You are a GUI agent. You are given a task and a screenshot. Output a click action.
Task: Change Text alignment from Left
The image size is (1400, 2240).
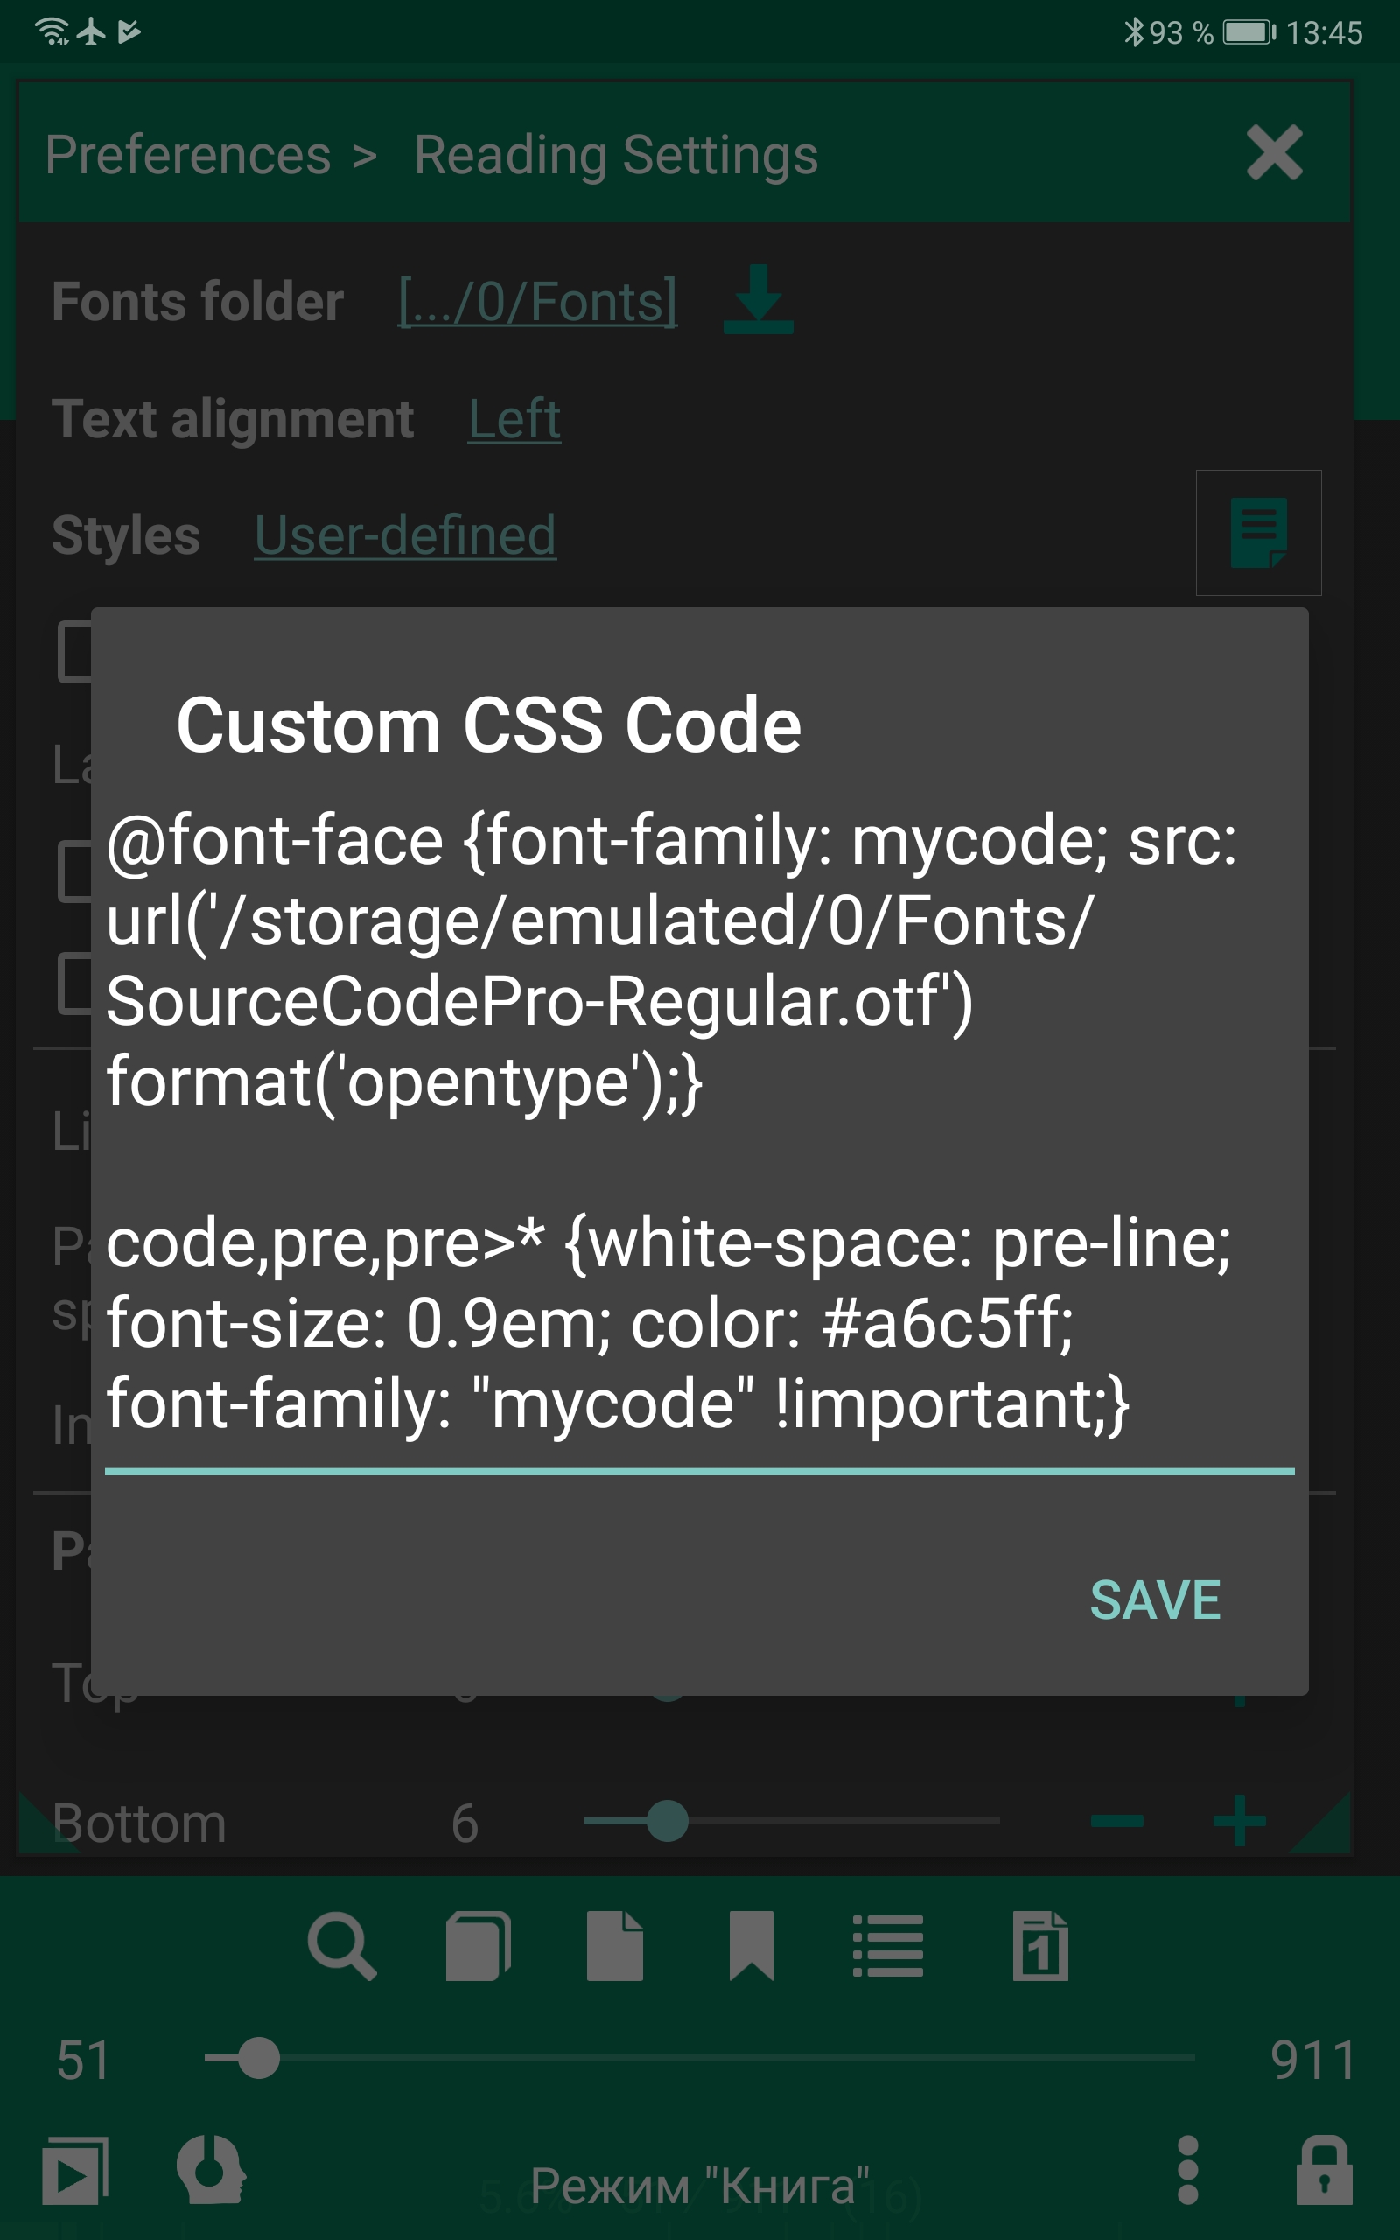[x=513, y=419]
